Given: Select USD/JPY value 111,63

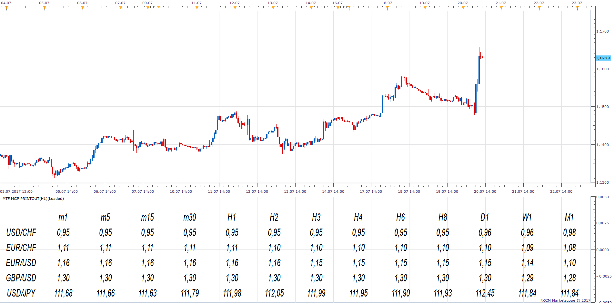Looking at the screenshot, I should [x=147, y=293].
